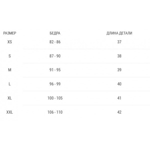150x150 pixels.
Task: Click the 91 - 95 hips value
Action: coord(55,70)
